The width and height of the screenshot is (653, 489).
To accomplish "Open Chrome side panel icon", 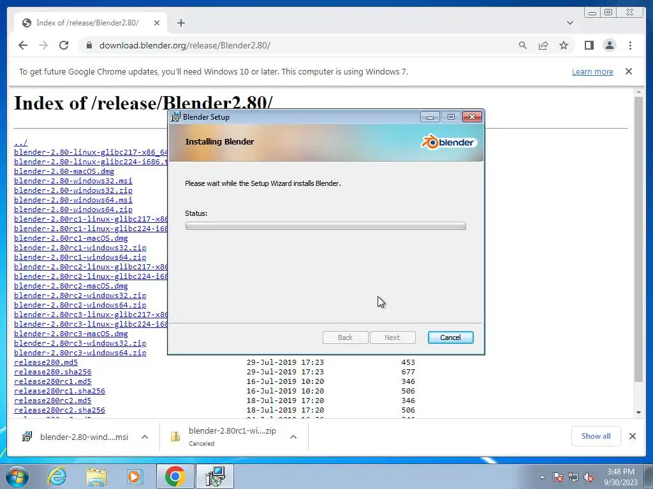I will pyautogui.click(x=589, y=45).
